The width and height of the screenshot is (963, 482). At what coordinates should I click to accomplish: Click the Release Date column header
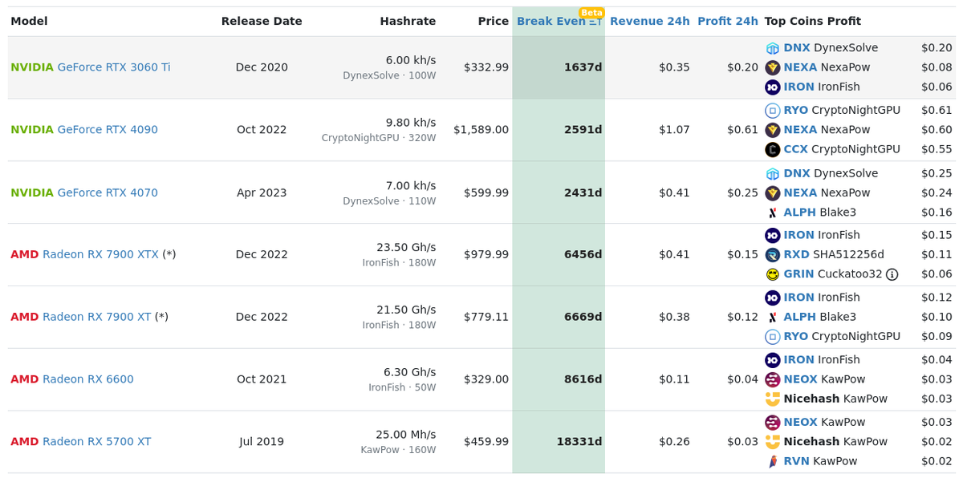[262, 22]
